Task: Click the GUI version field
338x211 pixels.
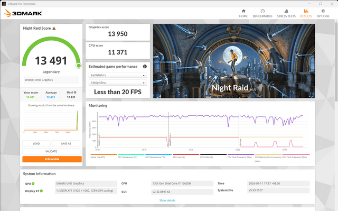Action: [182, 192]
